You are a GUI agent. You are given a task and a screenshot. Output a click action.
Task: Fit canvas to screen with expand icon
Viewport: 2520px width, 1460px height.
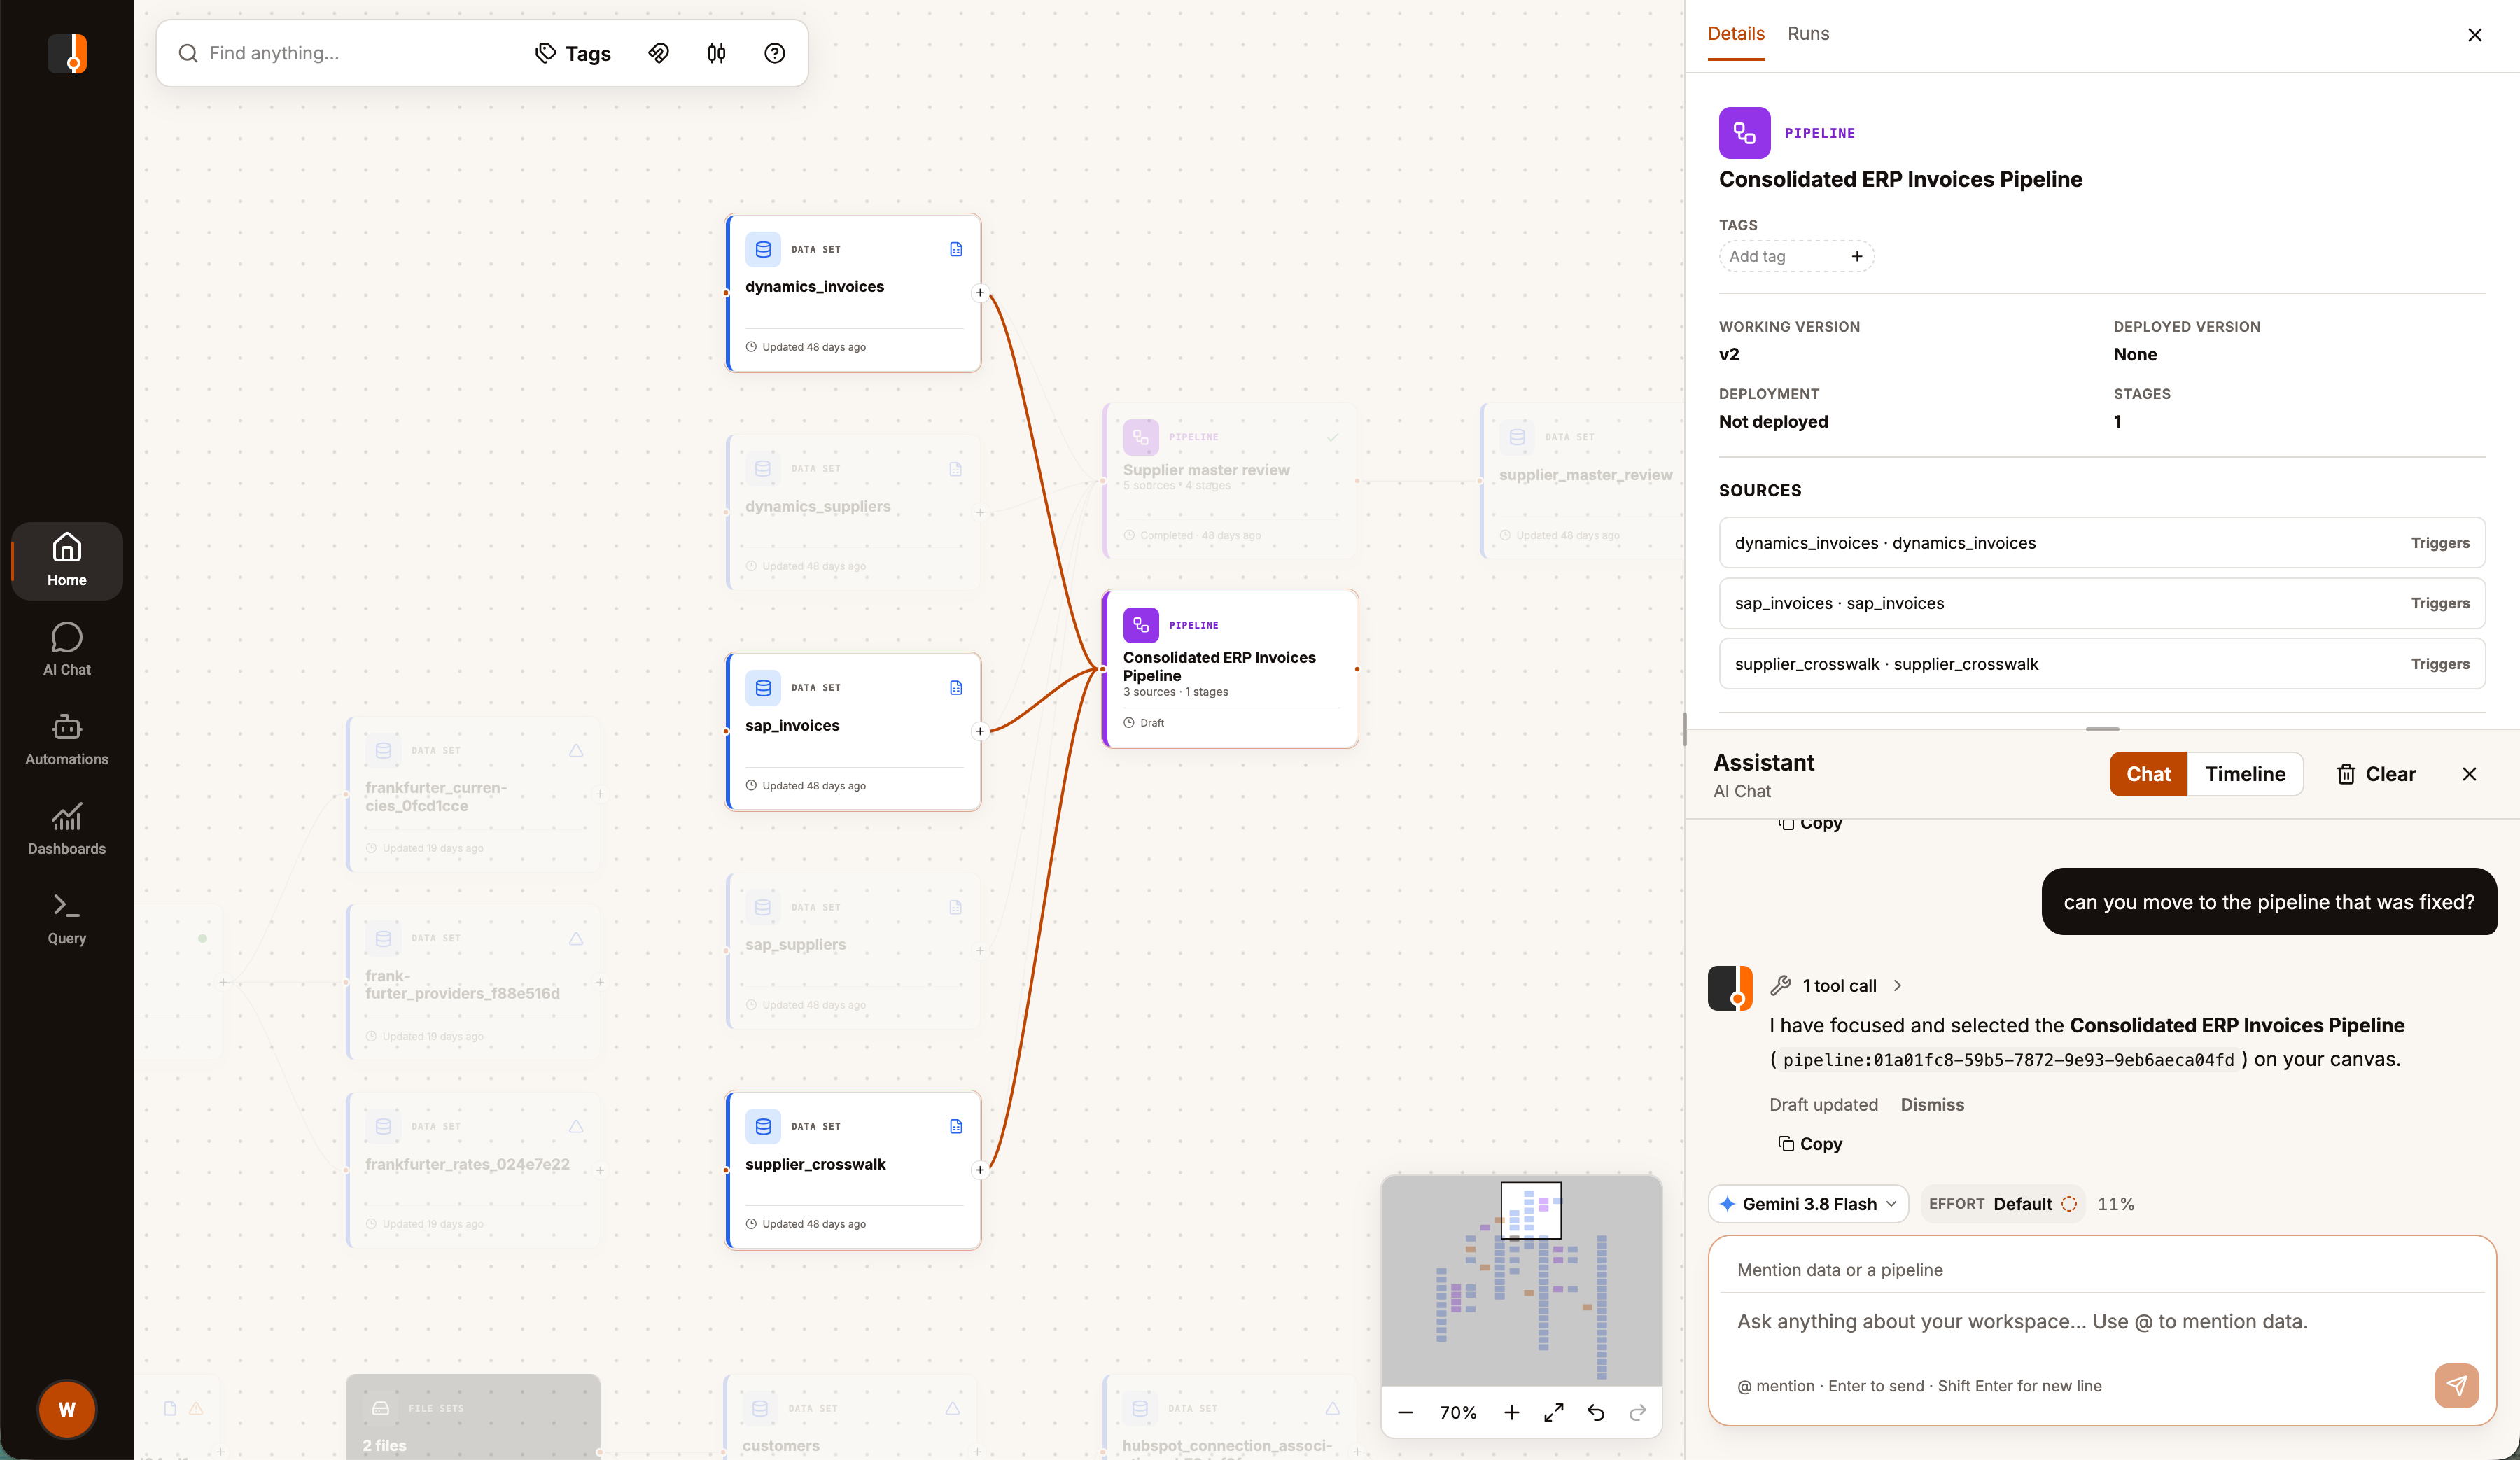(x=1553, y=1412)
